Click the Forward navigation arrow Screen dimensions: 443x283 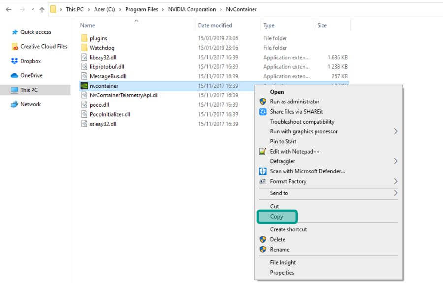pyautogui.click(x=22, y=10)
